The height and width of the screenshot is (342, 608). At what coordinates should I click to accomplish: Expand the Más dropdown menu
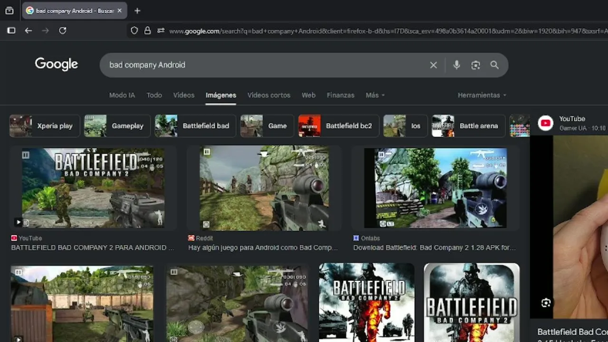pyautogui.click(x=375, y=95)
